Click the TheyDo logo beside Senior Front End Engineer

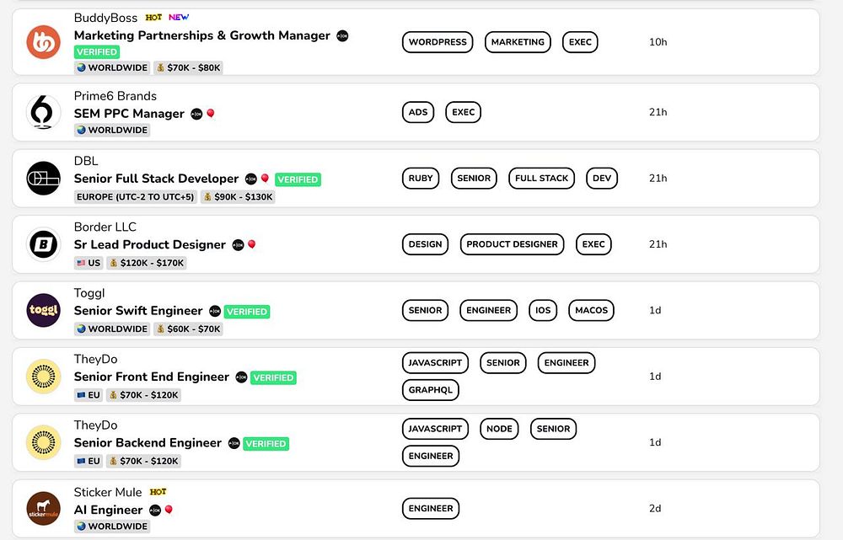point(43,377)
